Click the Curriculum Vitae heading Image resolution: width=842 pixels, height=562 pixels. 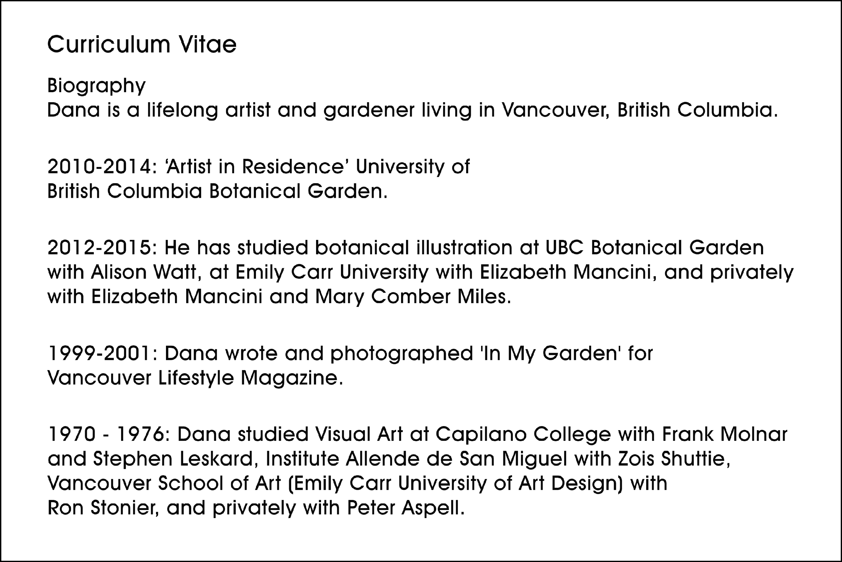coord(142,45)
